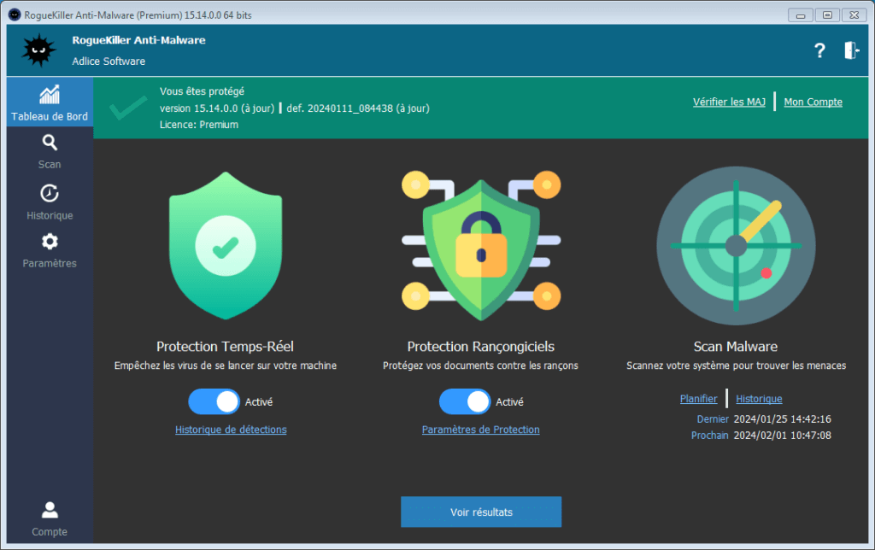Open the Compte user icon
Image resolution: width=875 pixels, height=550 pixels.
50,511
